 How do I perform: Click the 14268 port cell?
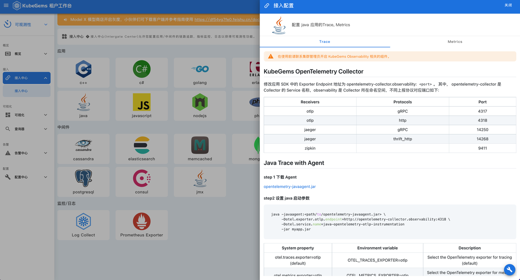483,139
